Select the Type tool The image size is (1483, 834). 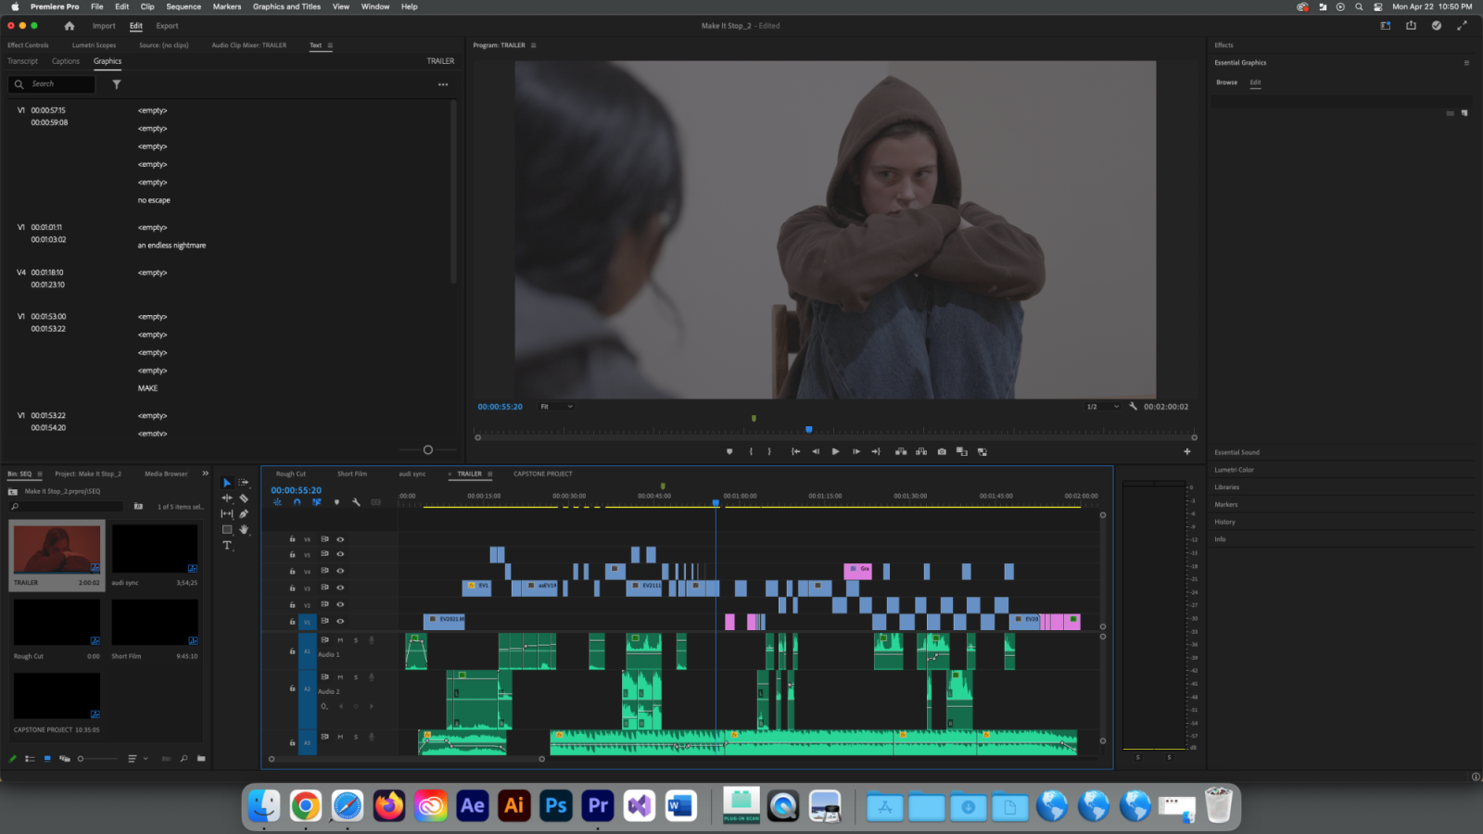coord(227,546)
